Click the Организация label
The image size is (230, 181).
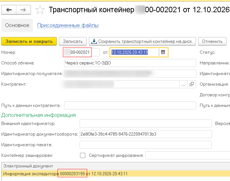click(x=214, y=84)
